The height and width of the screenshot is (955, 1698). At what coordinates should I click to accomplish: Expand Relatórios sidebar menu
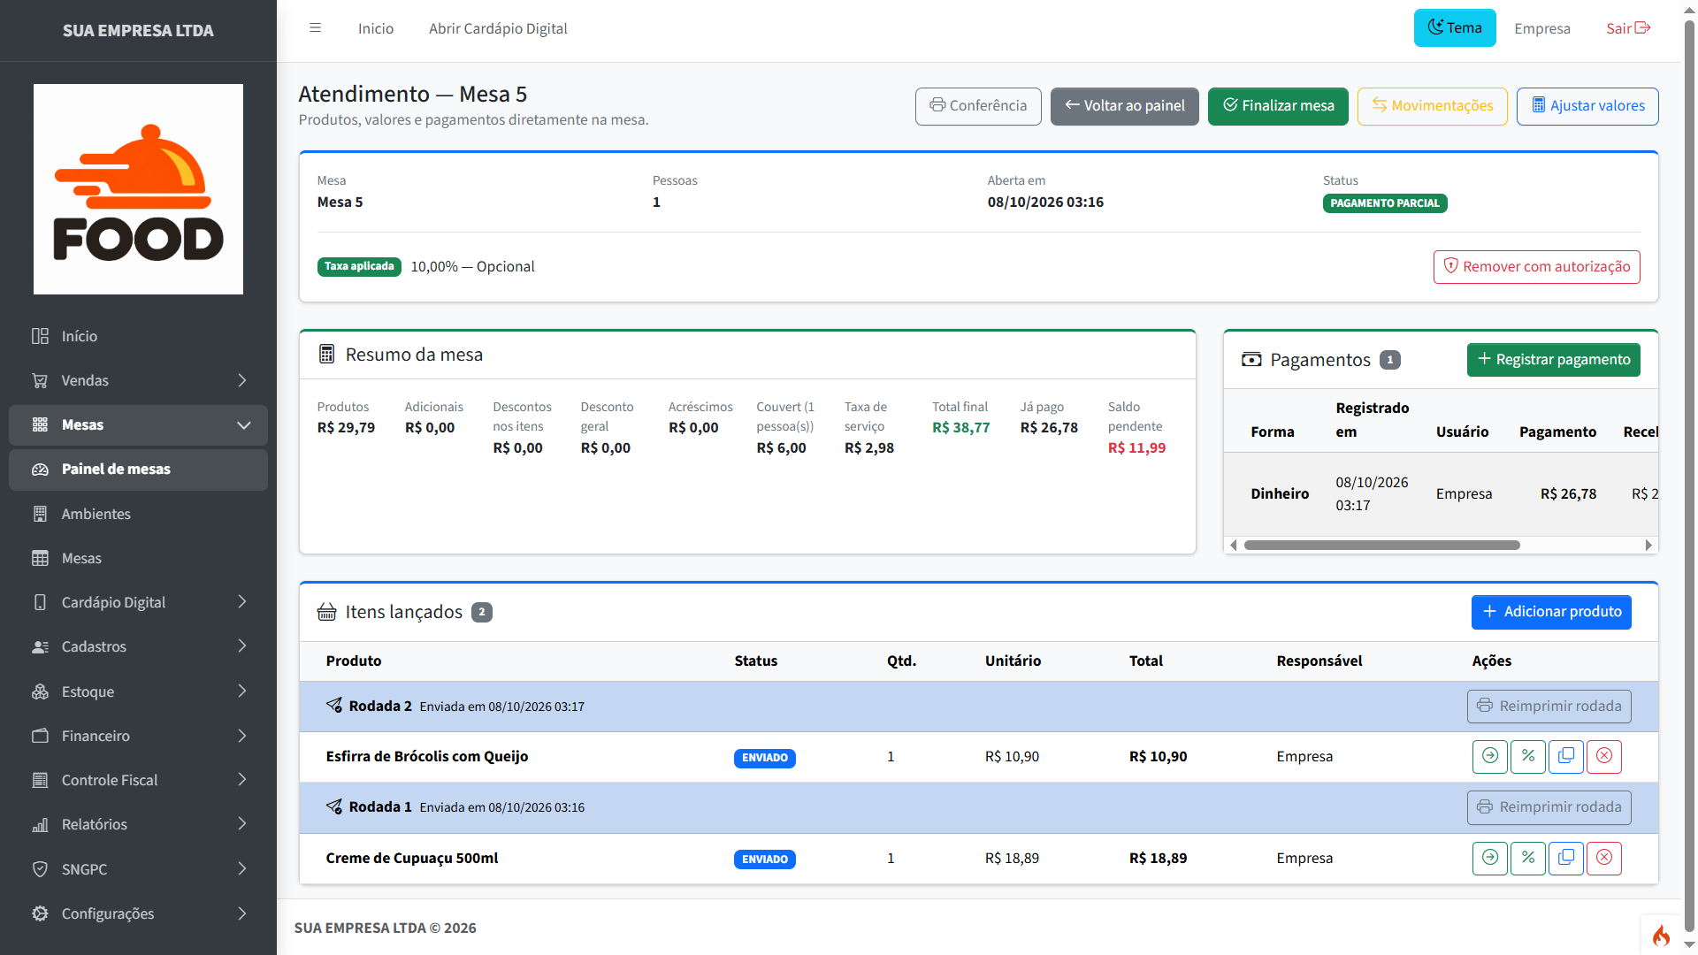tap(138, 824)
